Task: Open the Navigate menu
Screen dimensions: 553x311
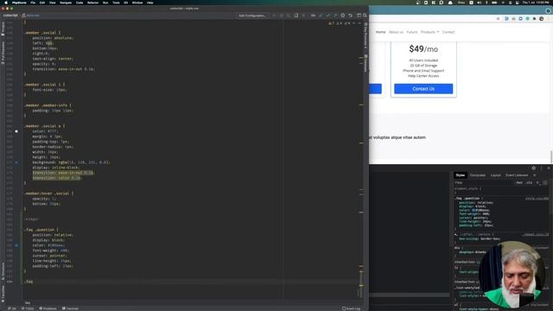Action: click(x=66, y=3)
